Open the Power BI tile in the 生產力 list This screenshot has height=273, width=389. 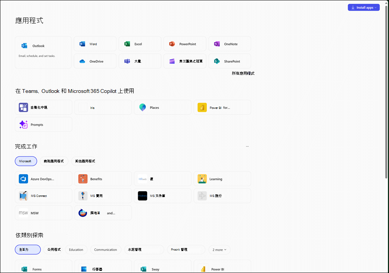click(x=222, y=267)
